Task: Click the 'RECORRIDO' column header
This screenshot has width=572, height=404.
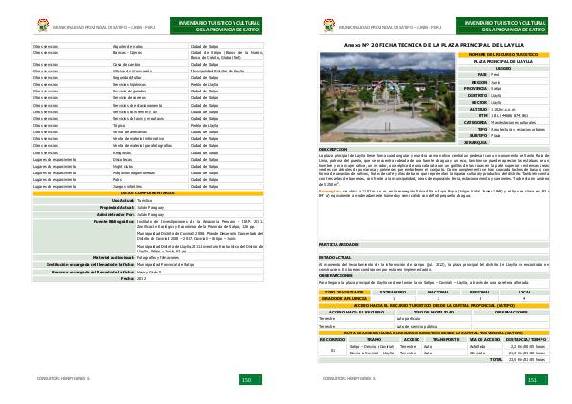Action: tap(333, 339)
